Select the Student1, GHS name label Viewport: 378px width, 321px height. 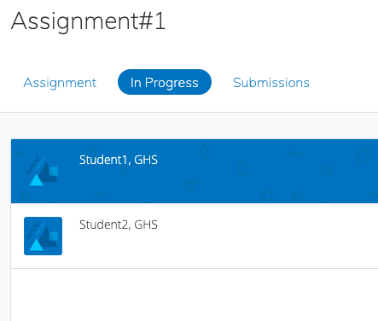tap(119, 160)
